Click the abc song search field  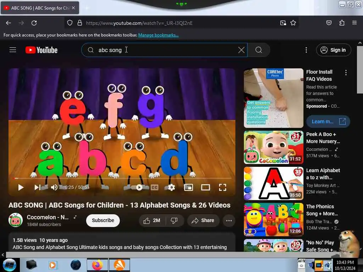[x=164, y=50]
